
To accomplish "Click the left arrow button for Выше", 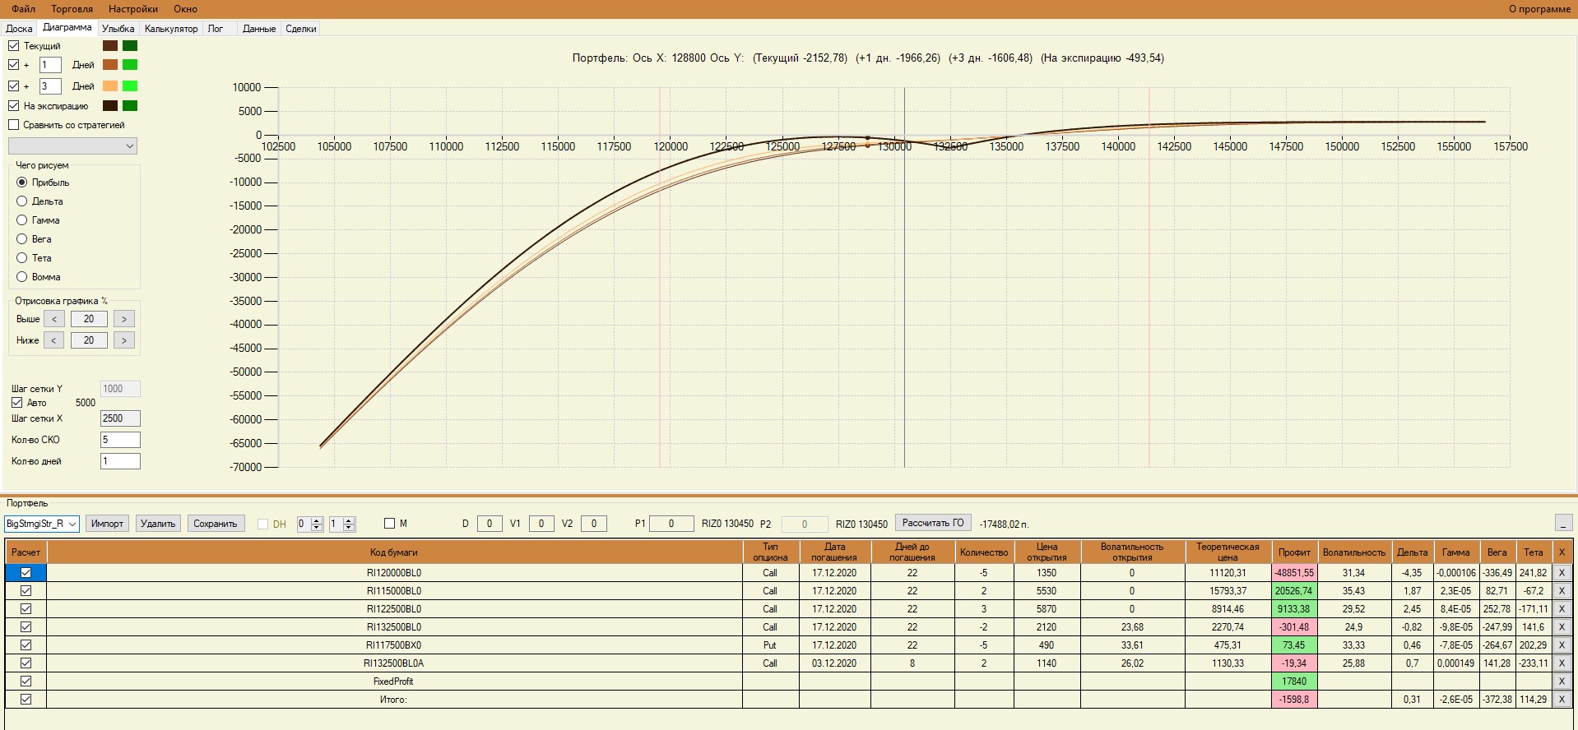I will pyautogui.click(x=54, y=319).
